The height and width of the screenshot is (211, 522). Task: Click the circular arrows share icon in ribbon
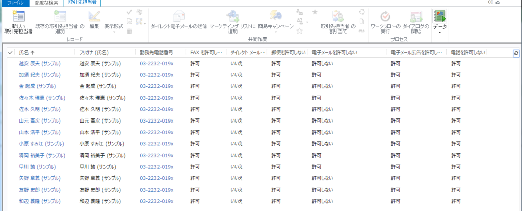362,13
